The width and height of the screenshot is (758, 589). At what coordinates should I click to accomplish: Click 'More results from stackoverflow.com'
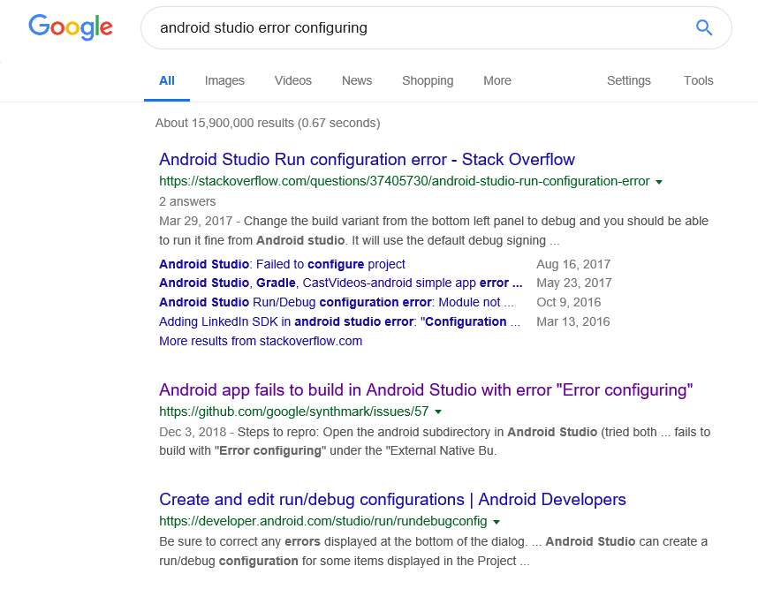tap(261, 341)
